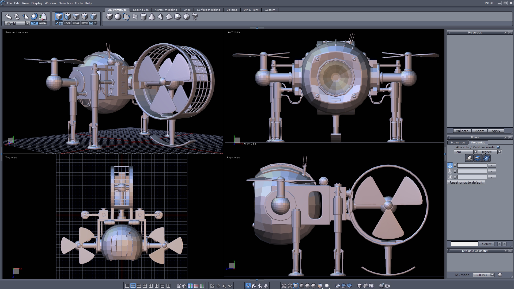Screen dimensions: 514x289
Task: Click the Rotate manipulator icon
Action: pos(17,17)
